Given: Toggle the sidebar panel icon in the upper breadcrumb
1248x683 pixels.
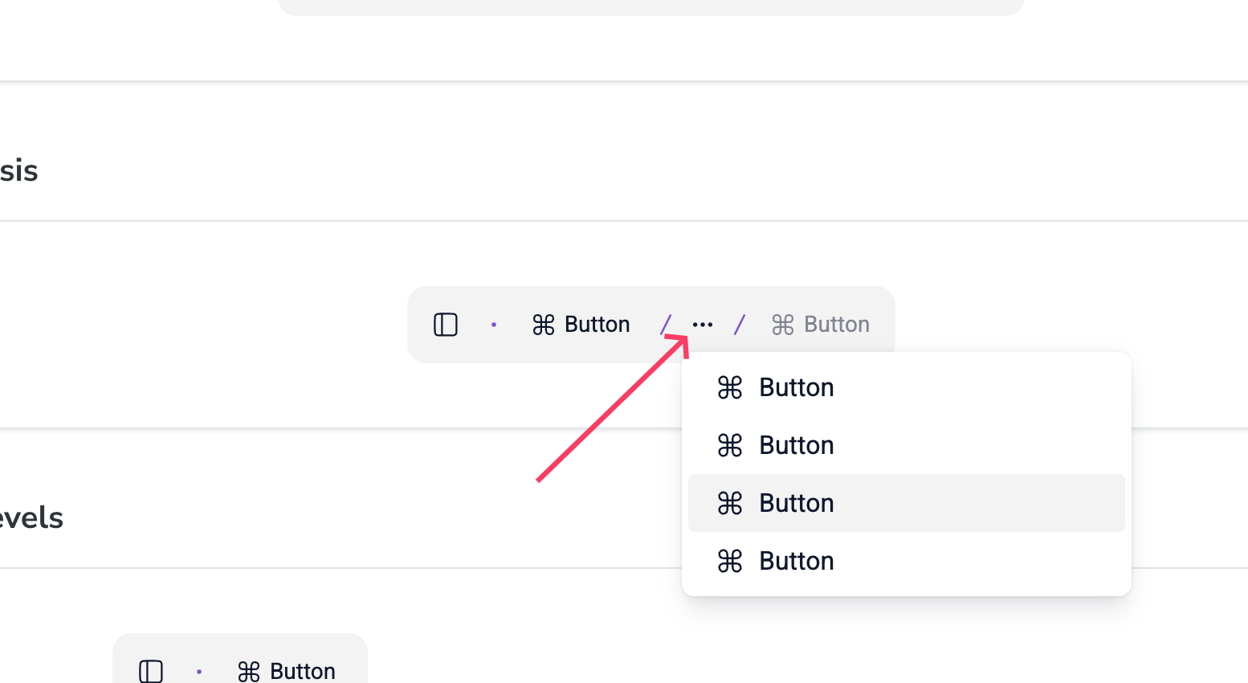Looking at the screenshot, I should click(x=446, y=325).
